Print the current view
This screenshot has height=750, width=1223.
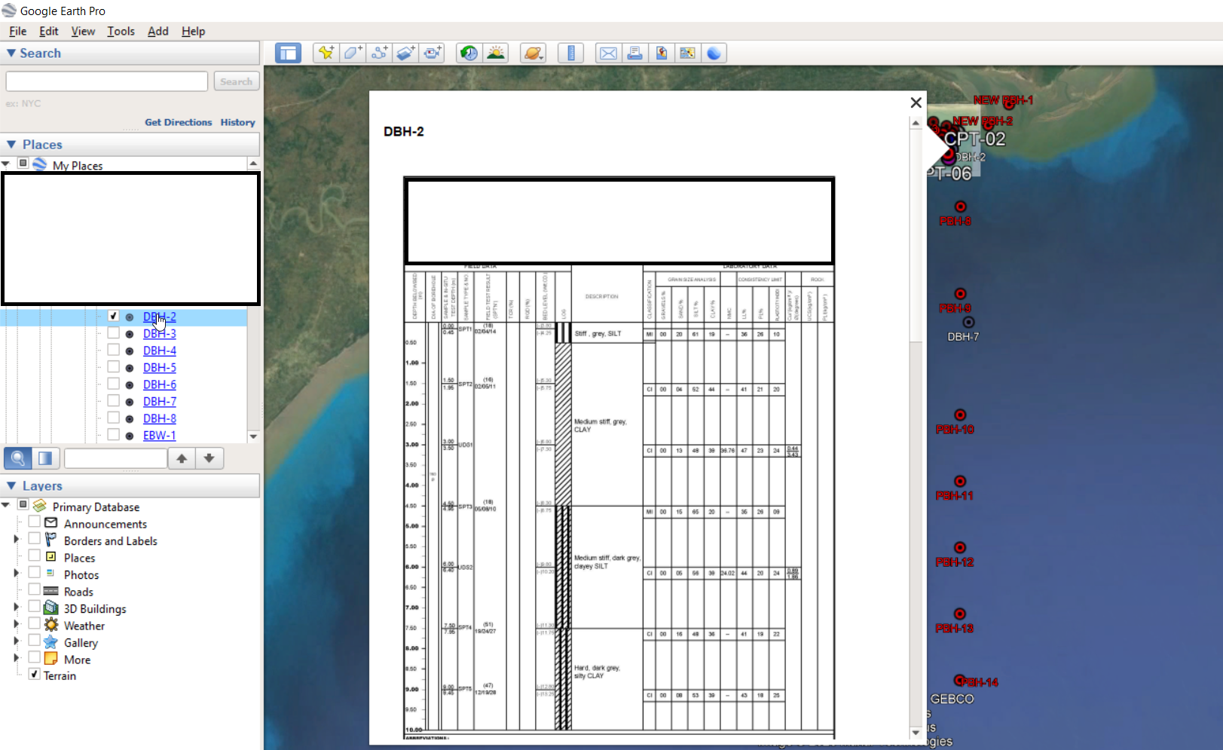tap(635, 53)
